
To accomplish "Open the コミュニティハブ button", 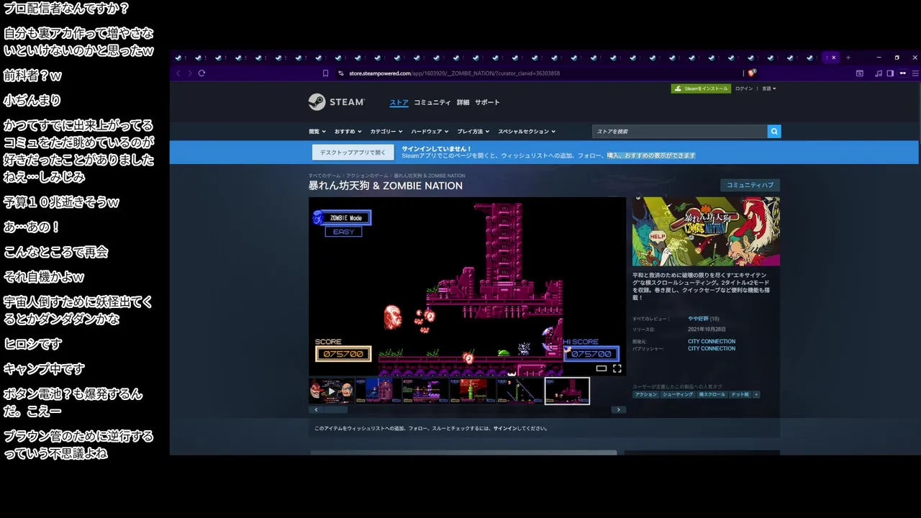I will point(750,185).
